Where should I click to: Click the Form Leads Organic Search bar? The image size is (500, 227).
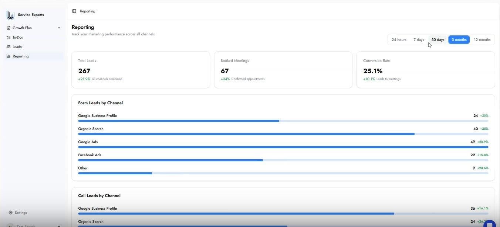pos(283,134)
